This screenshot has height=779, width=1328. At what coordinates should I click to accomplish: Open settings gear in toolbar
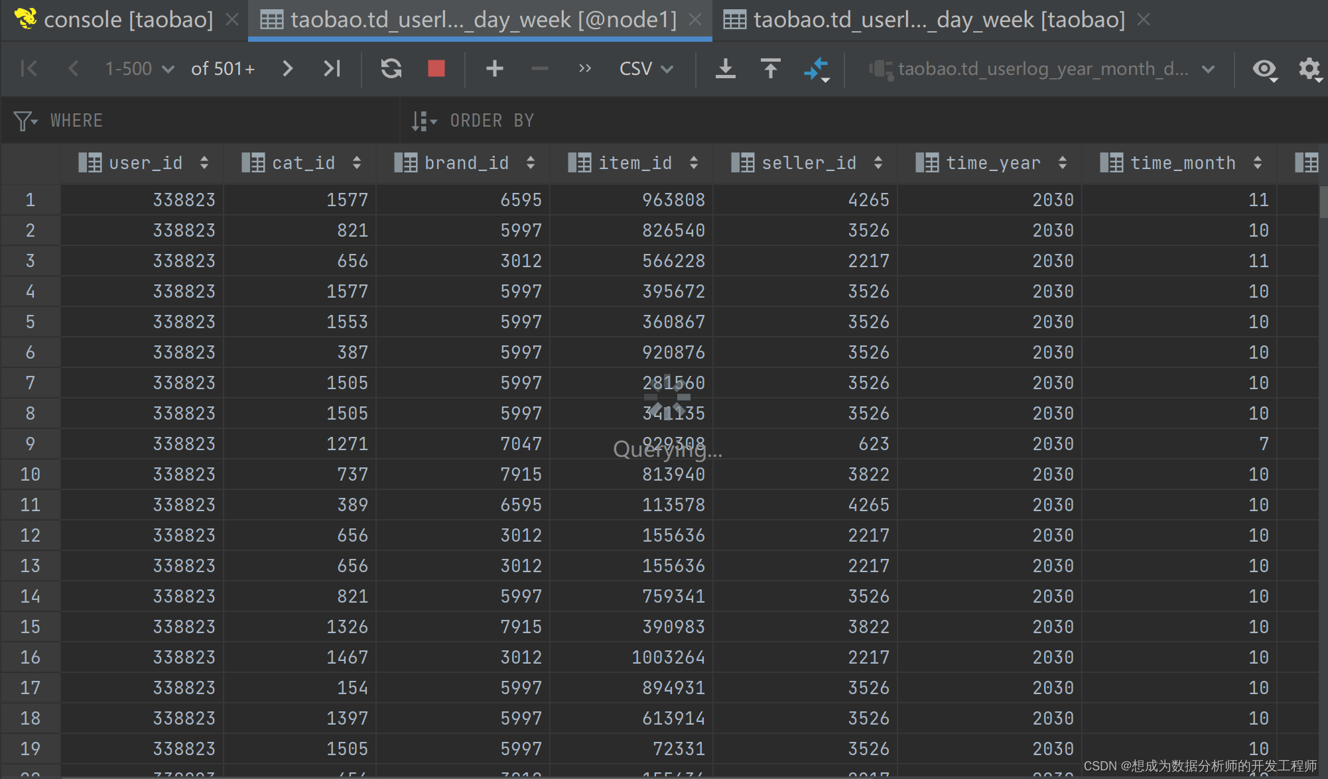point(1309,69)
